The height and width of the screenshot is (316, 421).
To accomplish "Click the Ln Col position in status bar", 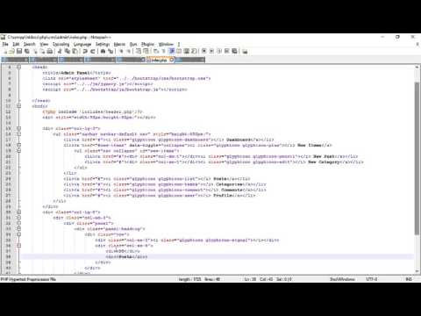I will 268,279.
